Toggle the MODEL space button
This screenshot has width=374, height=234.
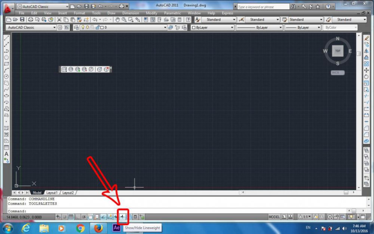274,217
